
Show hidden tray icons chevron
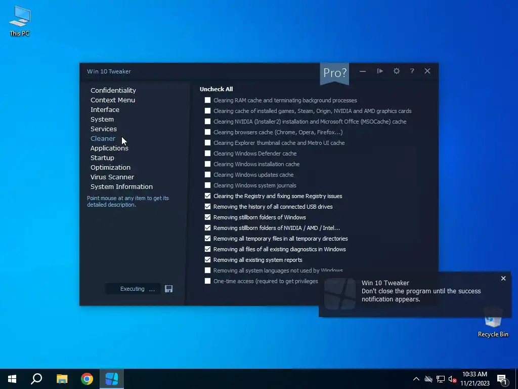point(416,379)
